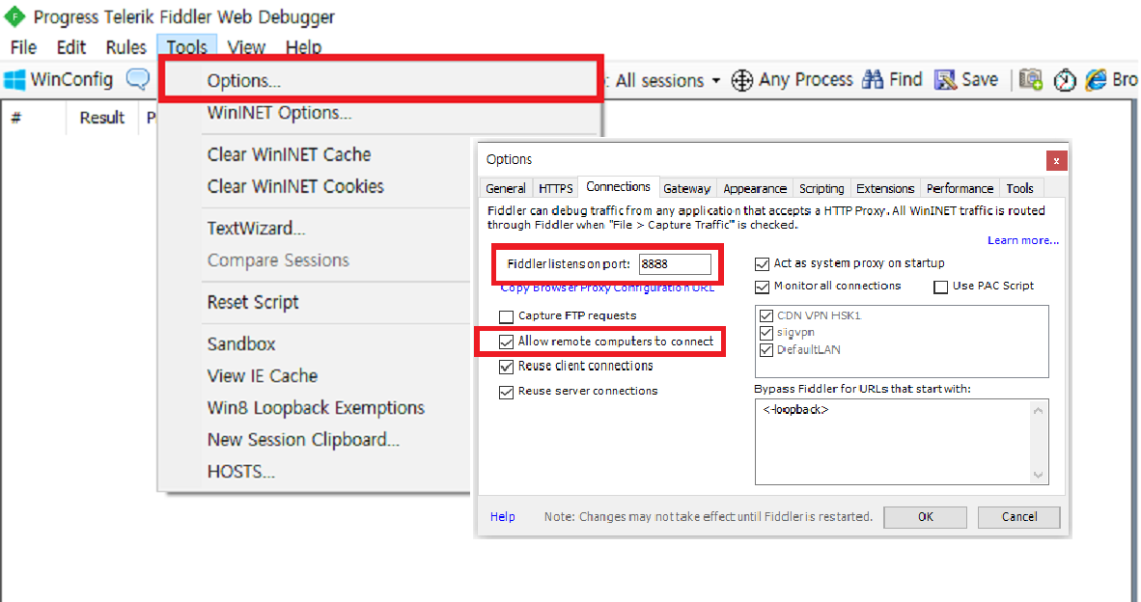This screenshot has height=602, width=1141.
Task: Click the Result column header
Action: (x=102, y=118)
